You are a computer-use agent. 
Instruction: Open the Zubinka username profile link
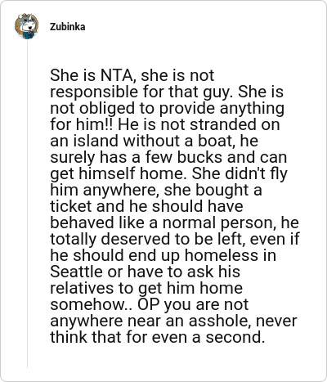(67, 27)
